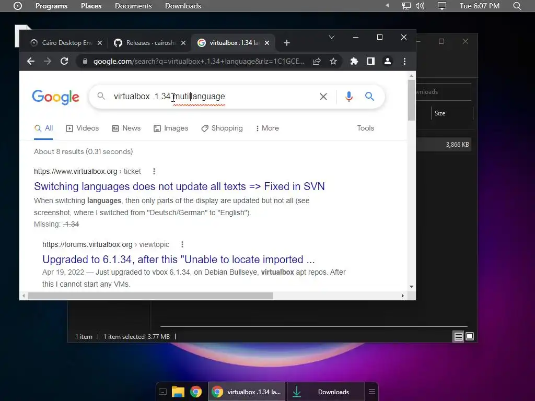This screenshot has height=401, width=535.
Task: Open options for the virtualbox.org ticket result
Action: [154, 171]
